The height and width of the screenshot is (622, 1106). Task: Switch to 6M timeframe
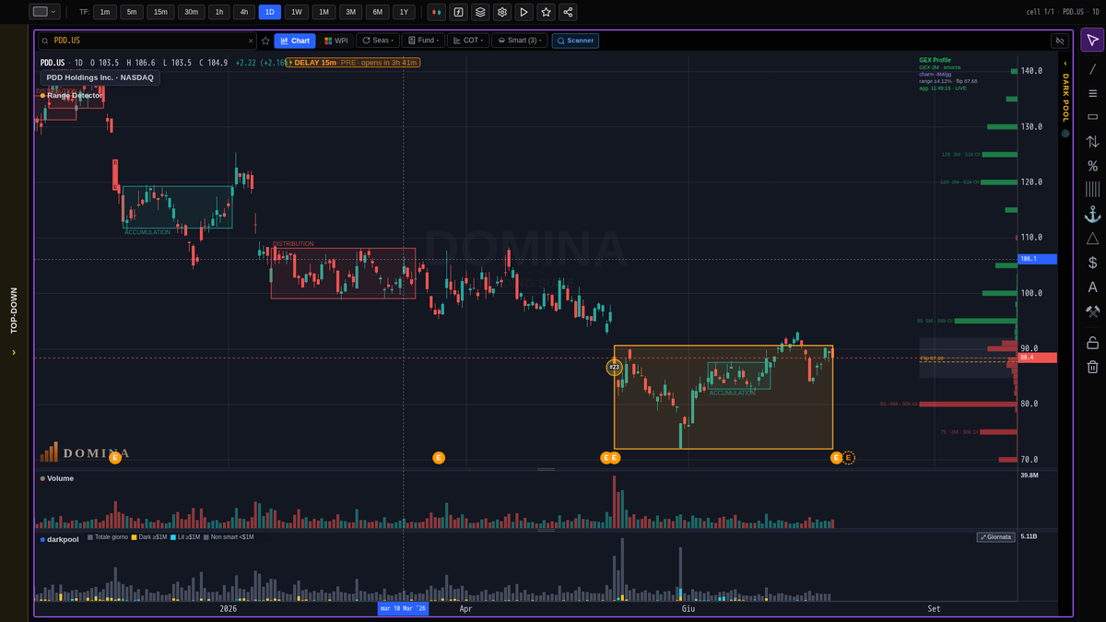tap(378, 12)
